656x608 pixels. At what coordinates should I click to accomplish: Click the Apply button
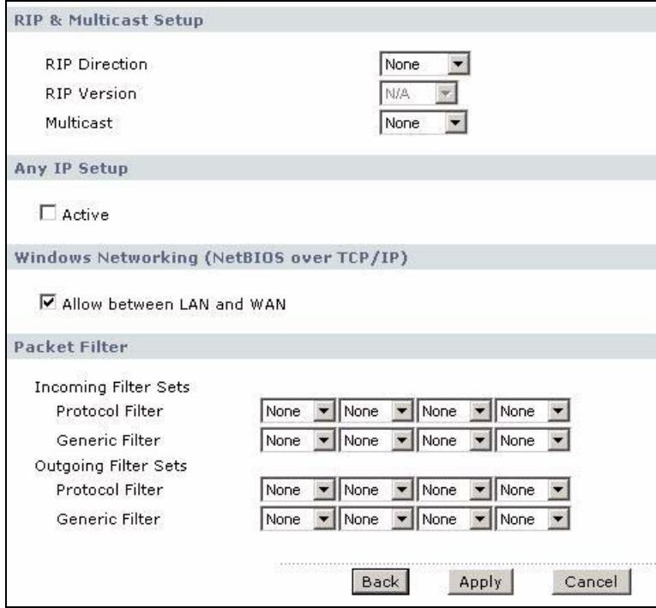click(x=480, y=581)
